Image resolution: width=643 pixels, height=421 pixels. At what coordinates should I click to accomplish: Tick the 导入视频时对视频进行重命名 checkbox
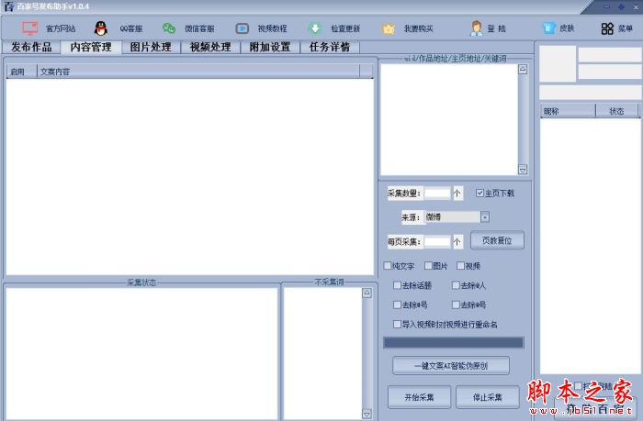pyautogui.click(x=397, y=324)
